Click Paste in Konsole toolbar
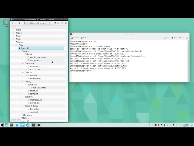Screen dimensions: 194x146 [x=175, y=38]
